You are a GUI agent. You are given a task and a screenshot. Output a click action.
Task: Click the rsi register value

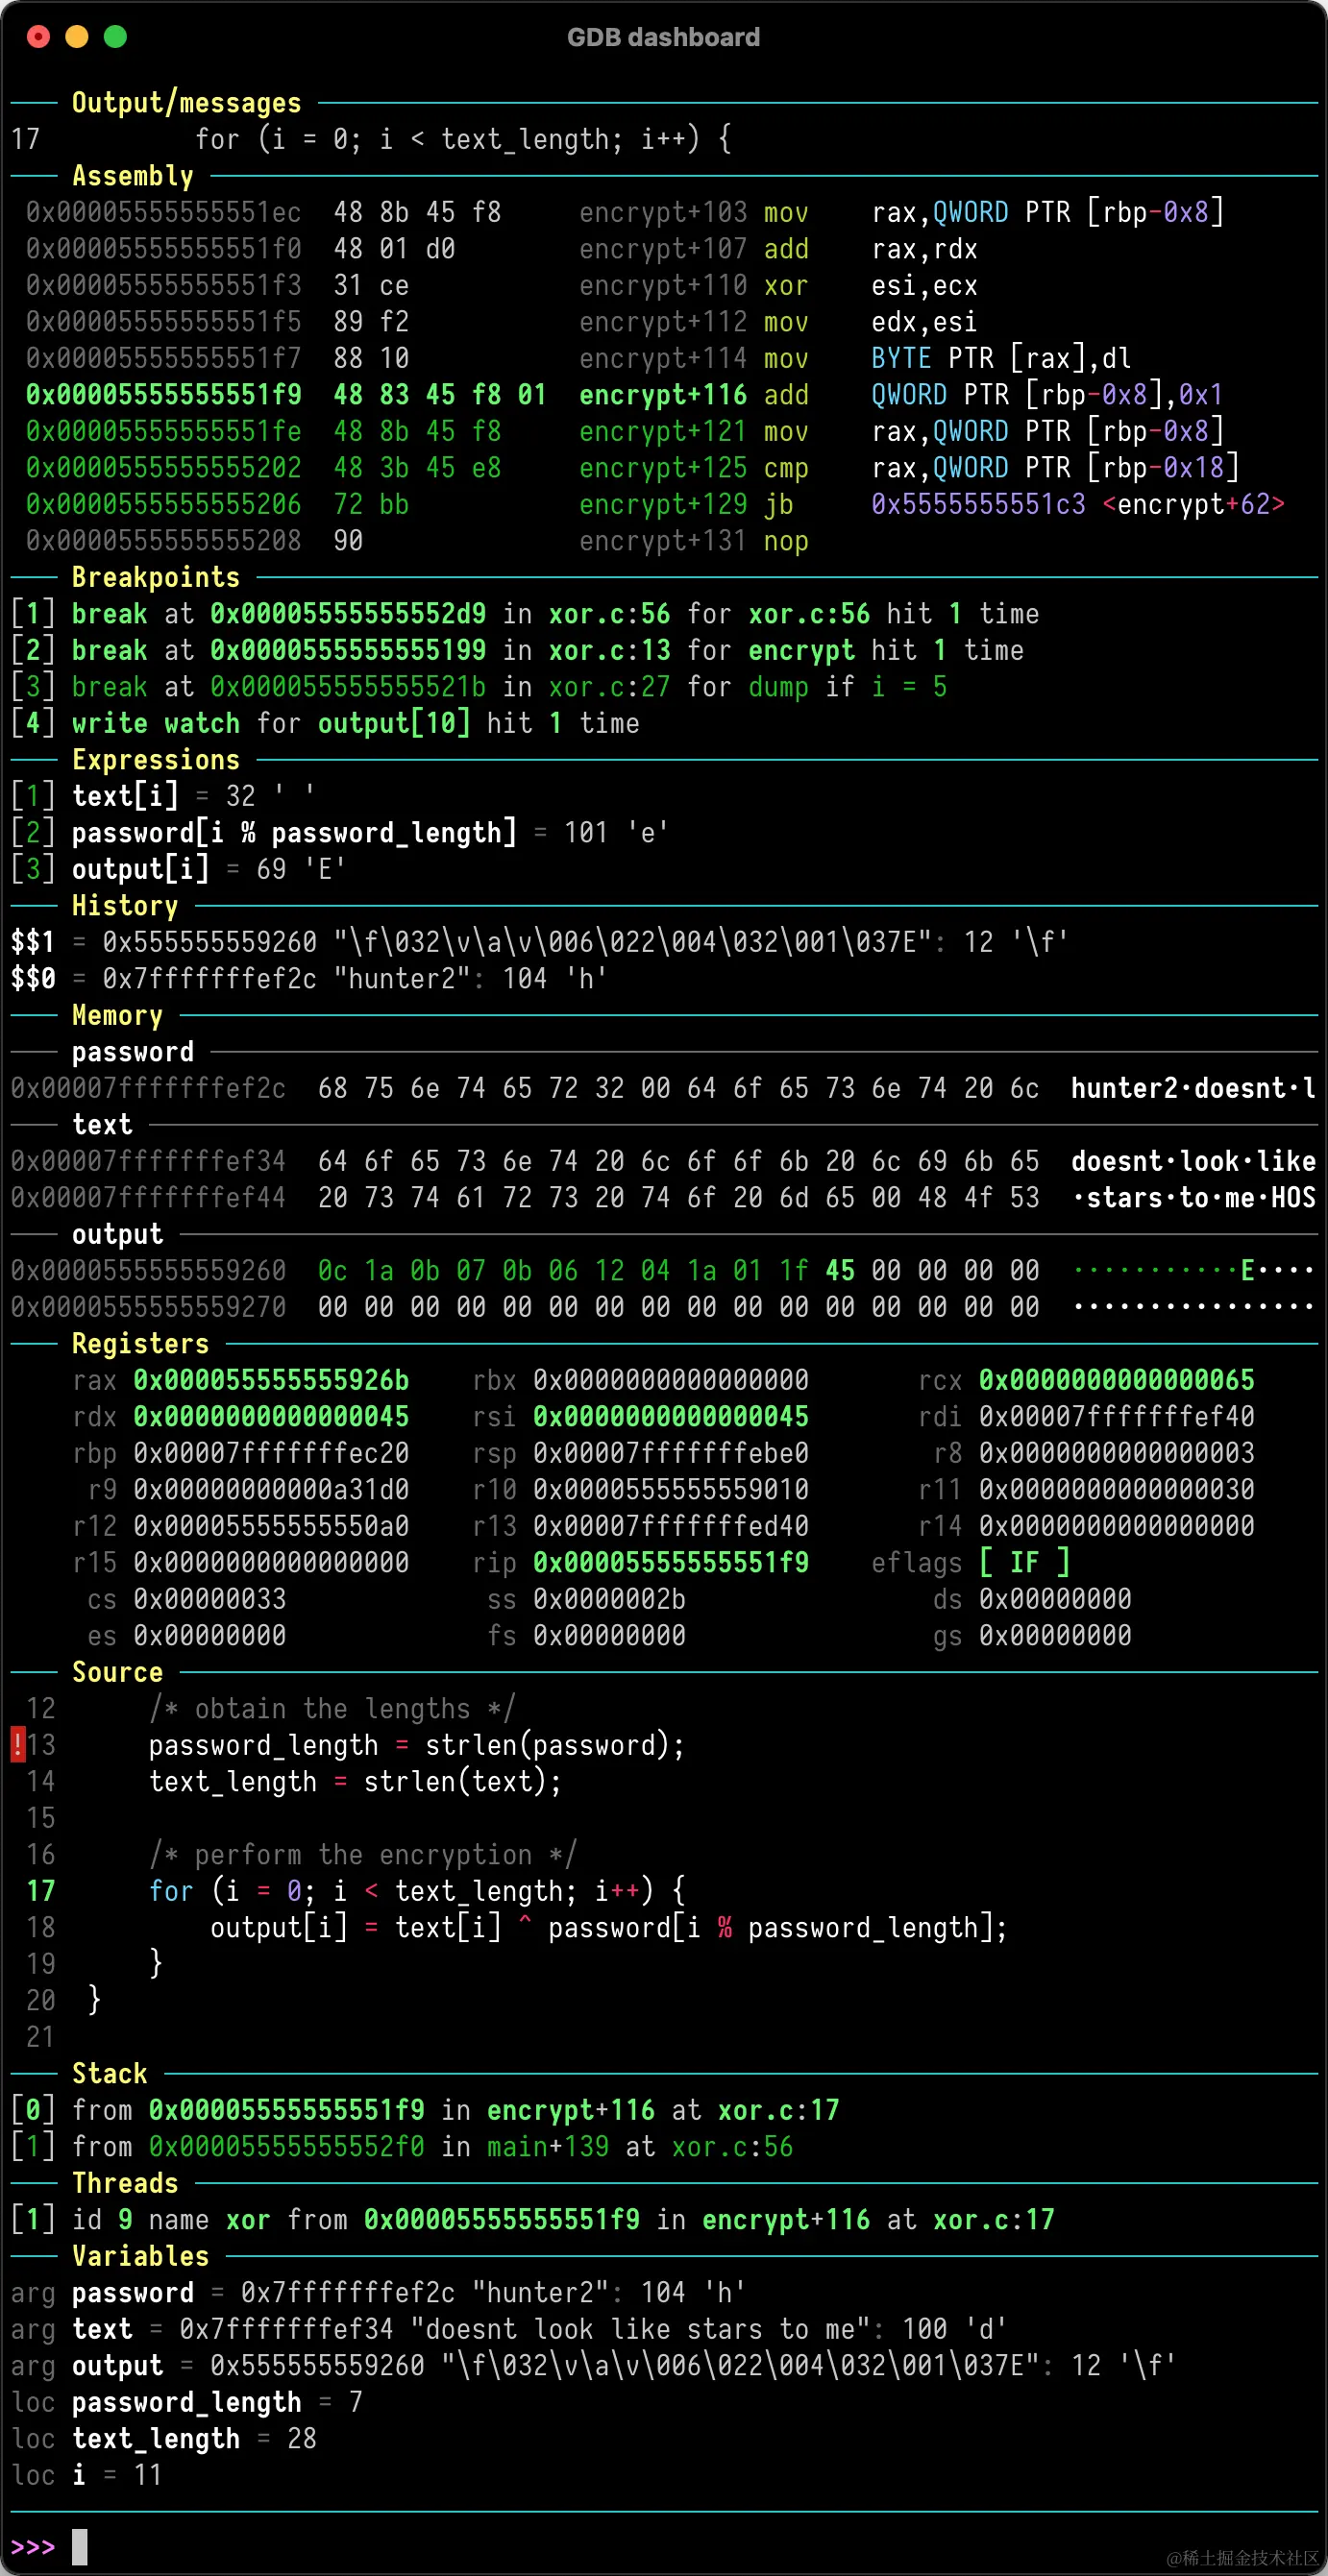[x=671, y=1417]
